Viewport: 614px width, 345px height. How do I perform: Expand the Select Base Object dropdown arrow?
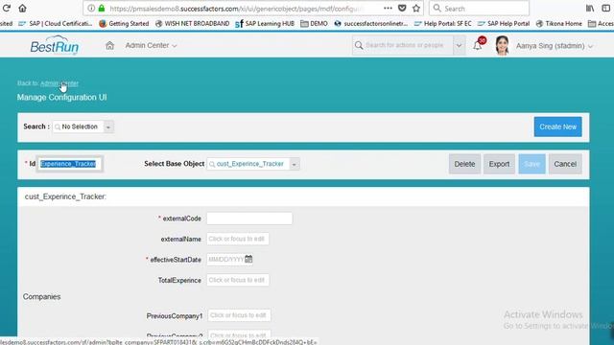pos(295,164)
